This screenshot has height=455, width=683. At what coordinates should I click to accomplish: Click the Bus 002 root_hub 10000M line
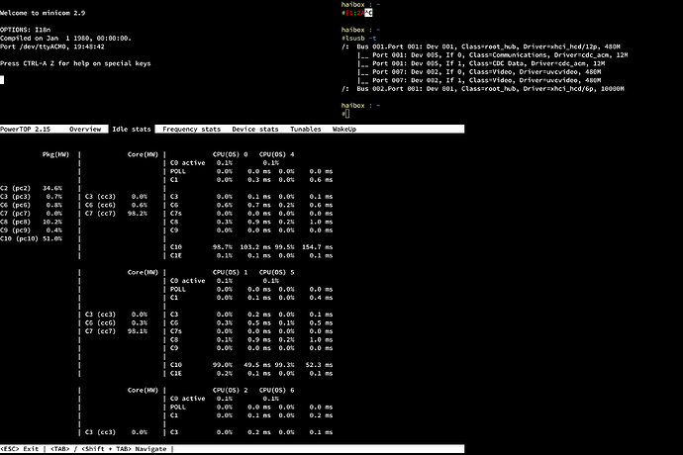[x=483, y=88]
